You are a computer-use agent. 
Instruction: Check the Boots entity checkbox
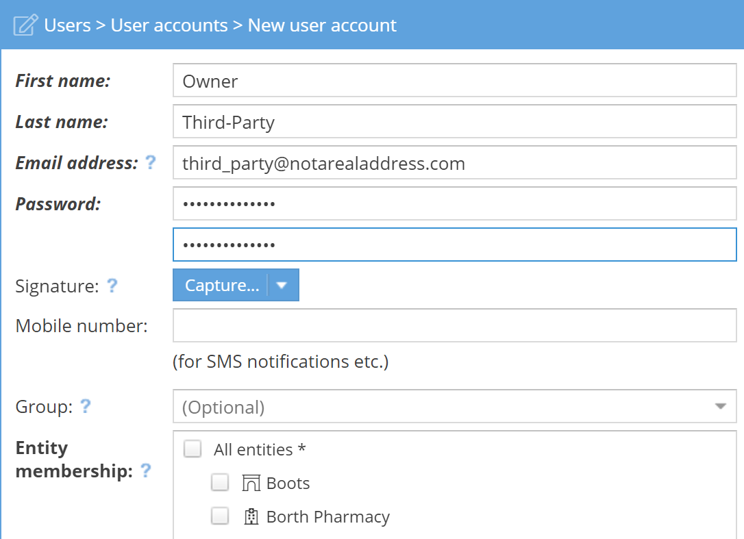pos(220,483)
